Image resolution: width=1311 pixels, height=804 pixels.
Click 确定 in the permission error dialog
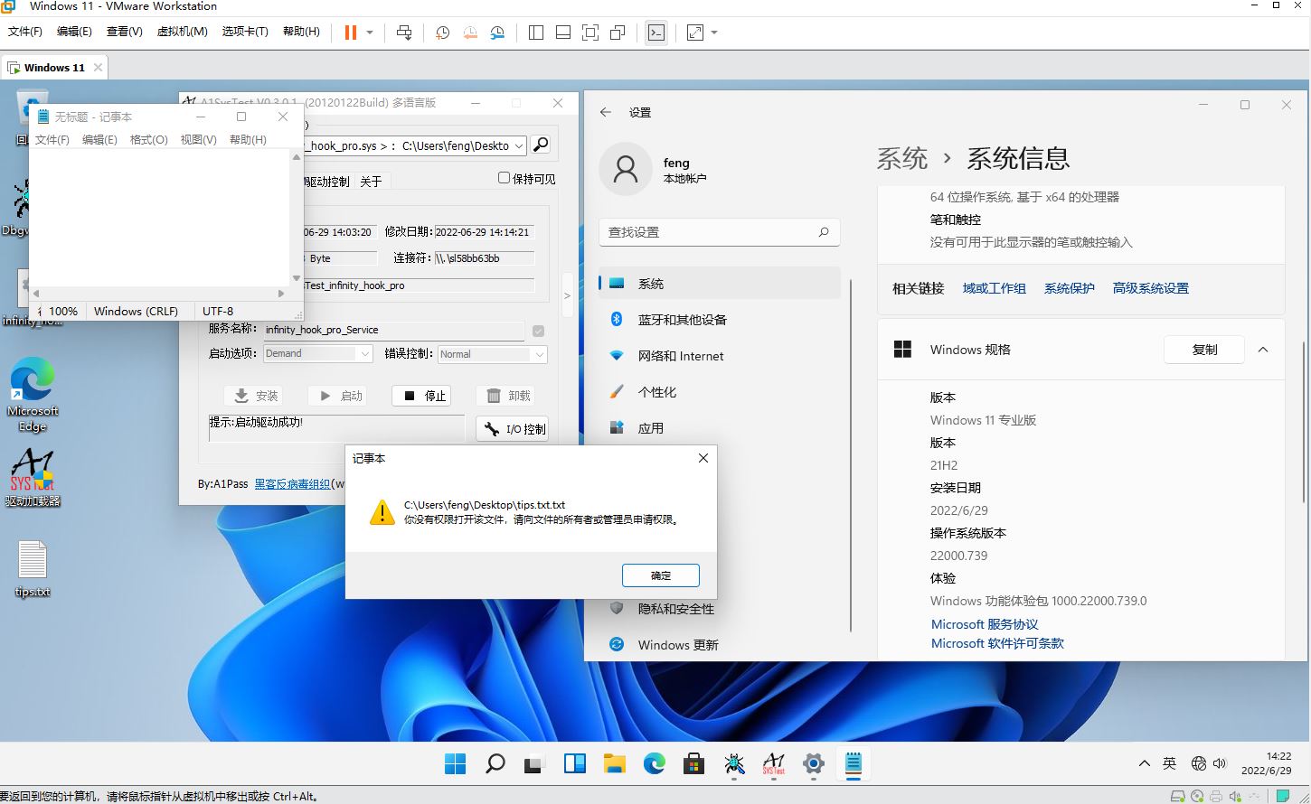coord(660,575)
